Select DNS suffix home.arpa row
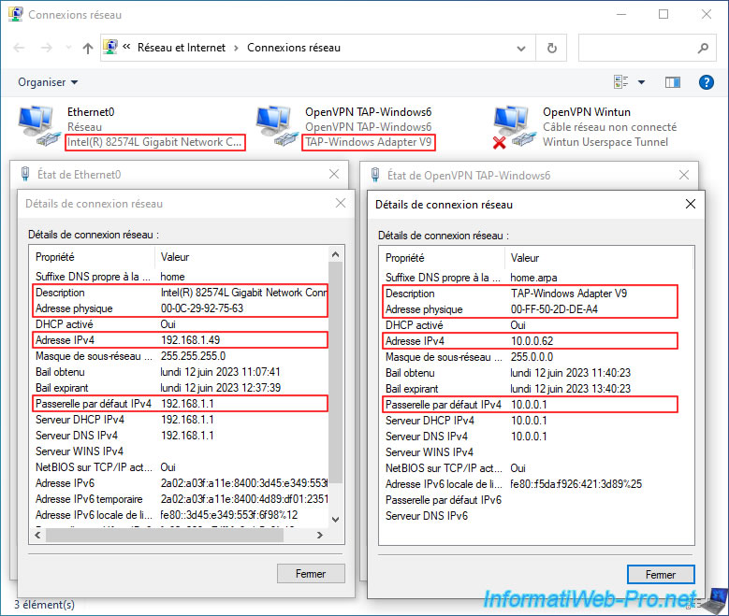The image size is (729, 616). click(530, 278)
